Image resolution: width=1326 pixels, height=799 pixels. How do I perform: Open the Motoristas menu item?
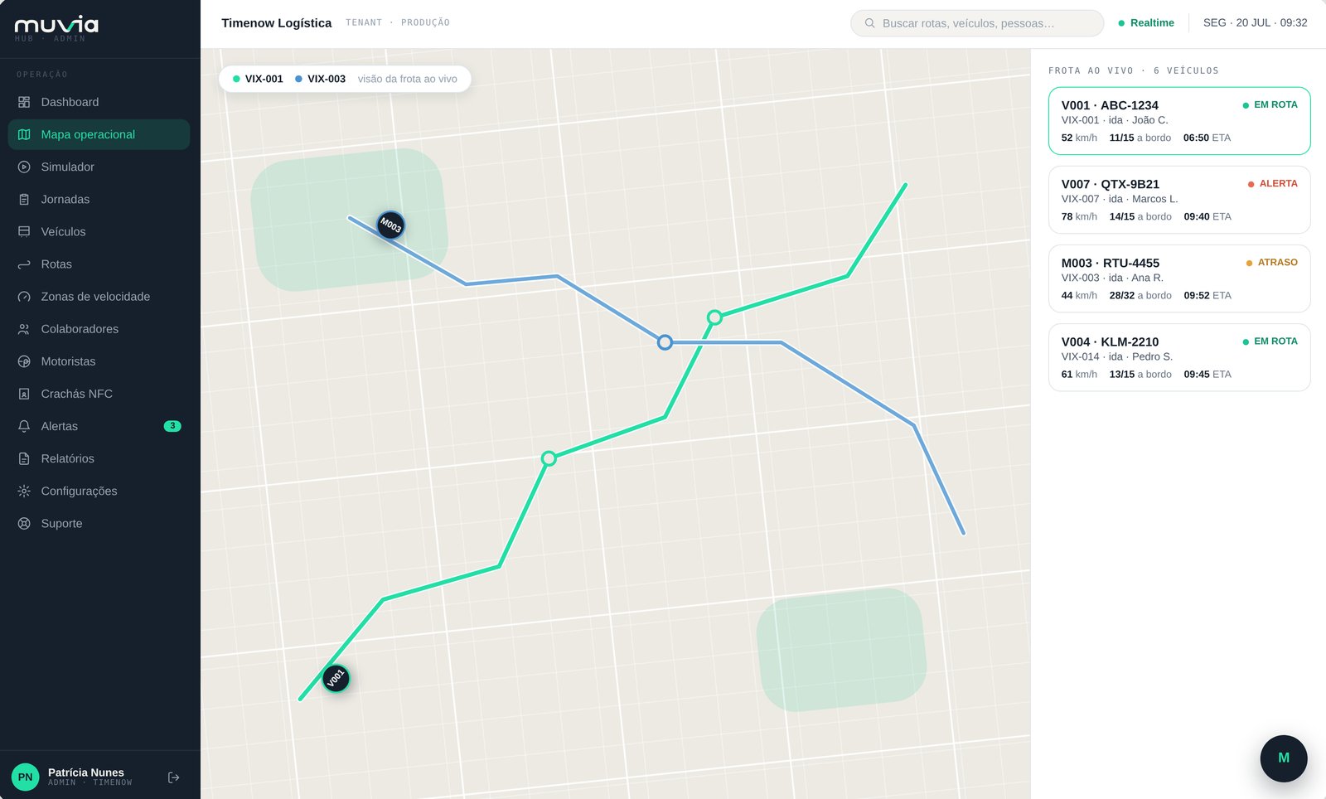99,361
